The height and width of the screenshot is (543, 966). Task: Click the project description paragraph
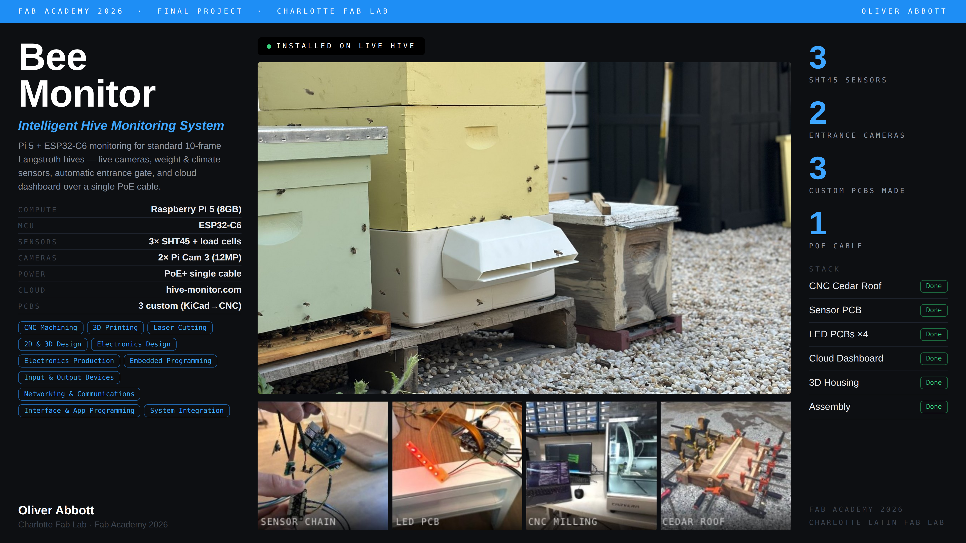pos(120,166)
